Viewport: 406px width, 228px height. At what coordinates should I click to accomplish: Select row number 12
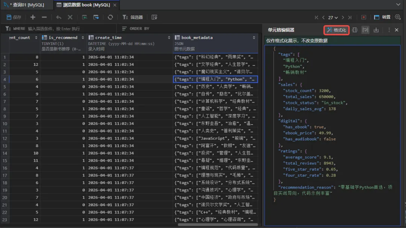[5, 138]
